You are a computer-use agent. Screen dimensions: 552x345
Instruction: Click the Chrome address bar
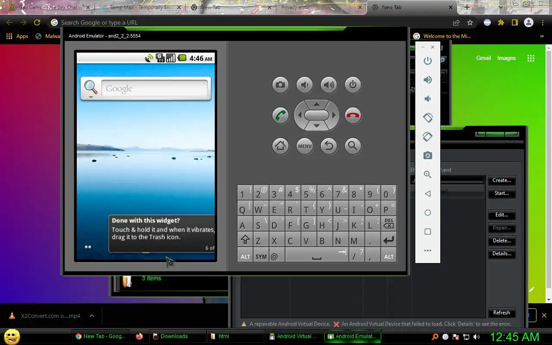pyautogui.click(x=250, y=22)
